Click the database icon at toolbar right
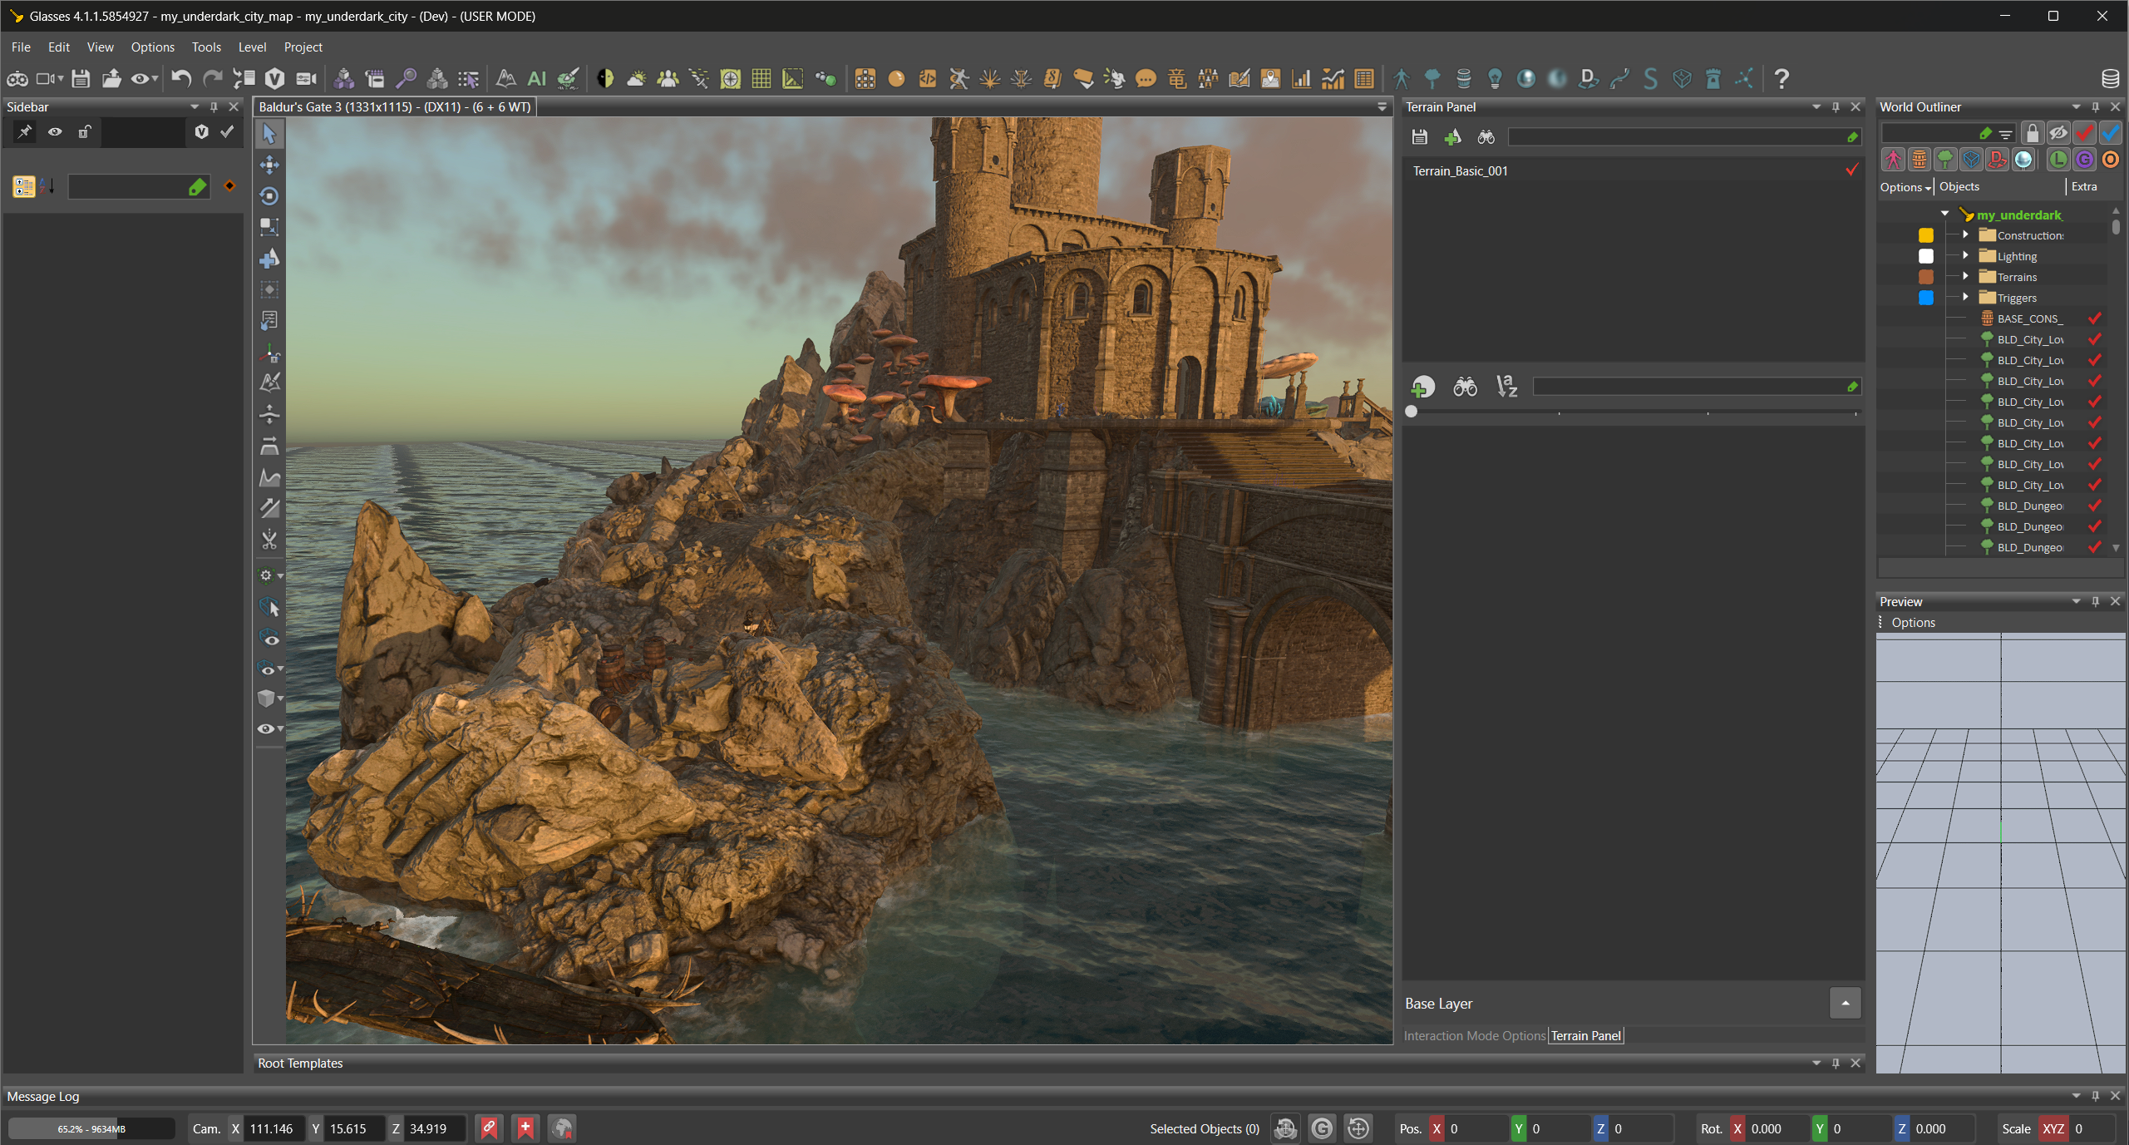 click(2110, 79)
